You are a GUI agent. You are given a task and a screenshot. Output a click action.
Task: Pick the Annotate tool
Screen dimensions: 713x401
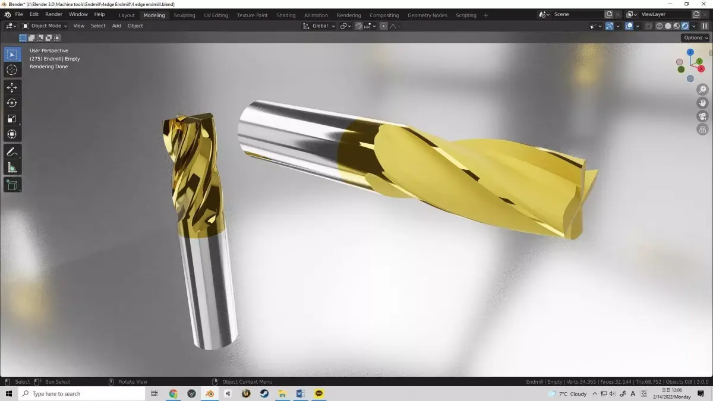pos(12,151)
